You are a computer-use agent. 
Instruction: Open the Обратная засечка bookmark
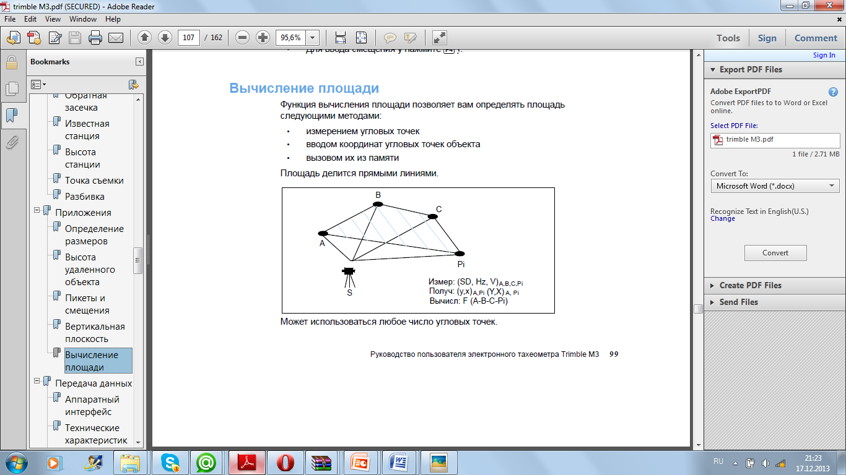pyautogui.click(x=86, y=101)
